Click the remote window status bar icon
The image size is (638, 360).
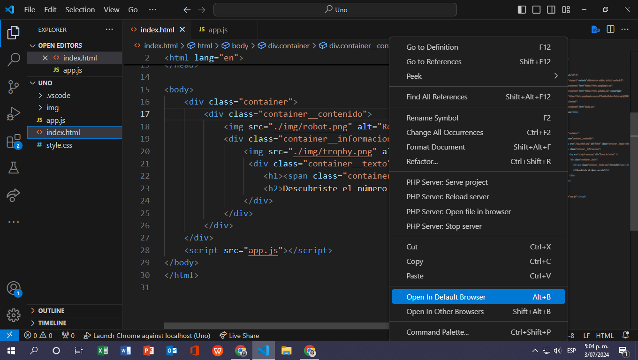pos(9,336)
